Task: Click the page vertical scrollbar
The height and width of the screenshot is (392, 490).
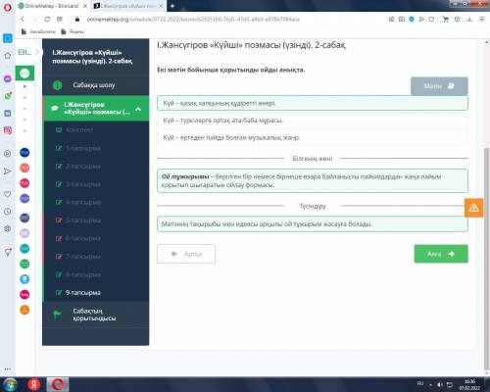Action: coord(486,260)
